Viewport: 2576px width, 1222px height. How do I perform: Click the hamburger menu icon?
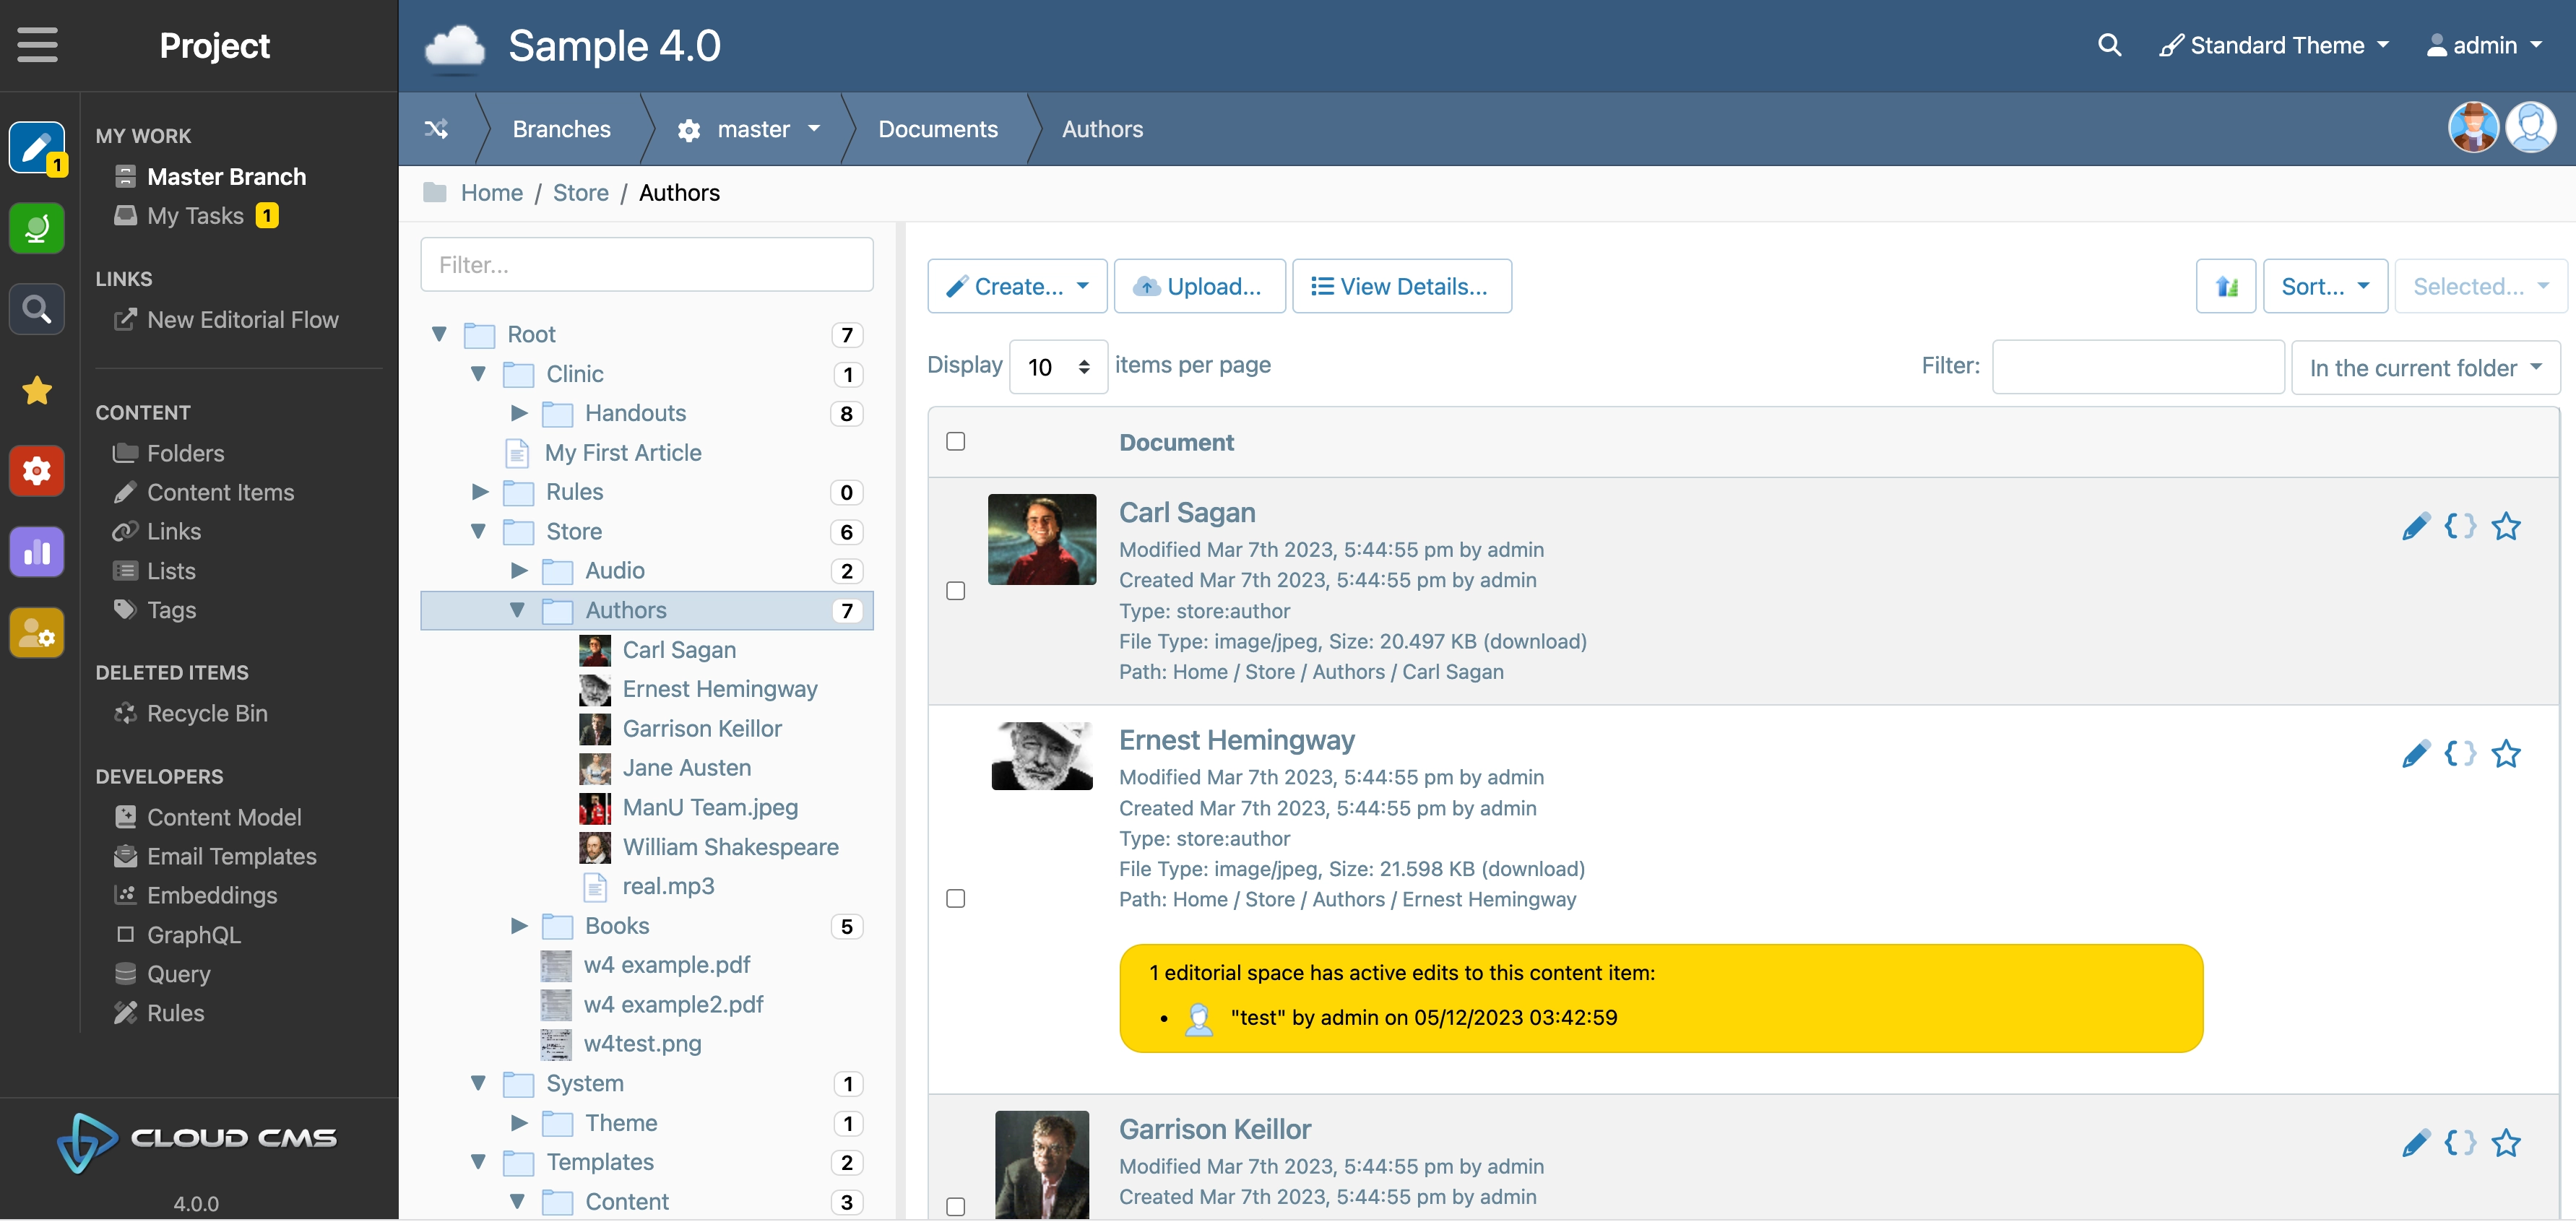pos(37,45)
